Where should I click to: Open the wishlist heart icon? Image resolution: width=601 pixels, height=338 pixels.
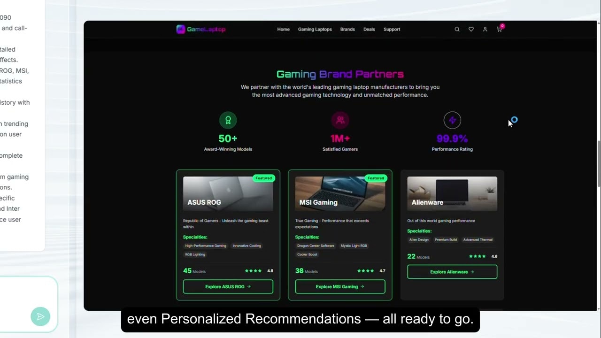coord(471,29)
